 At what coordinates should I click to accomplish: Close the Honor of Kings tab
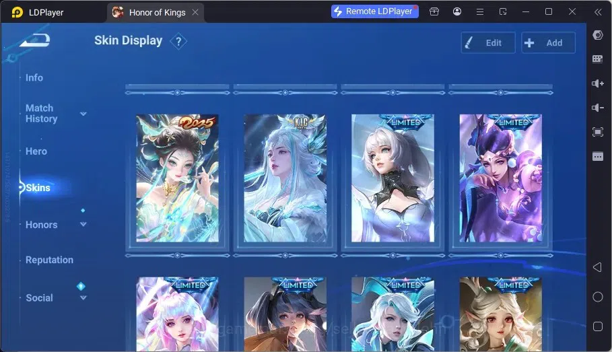[195, 12]
